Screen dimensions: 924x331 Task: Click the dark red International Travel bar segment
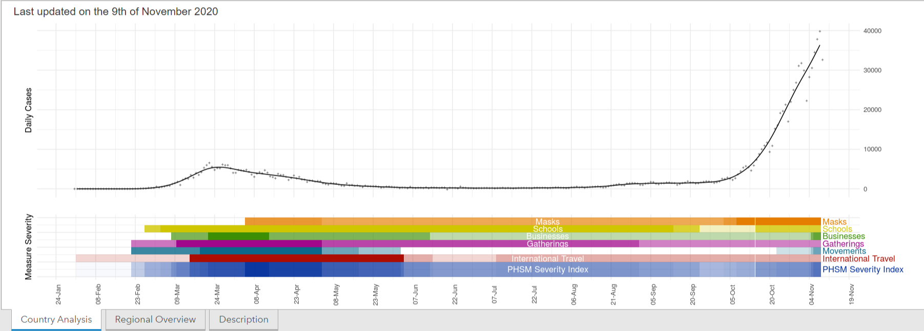click(296, 258)
